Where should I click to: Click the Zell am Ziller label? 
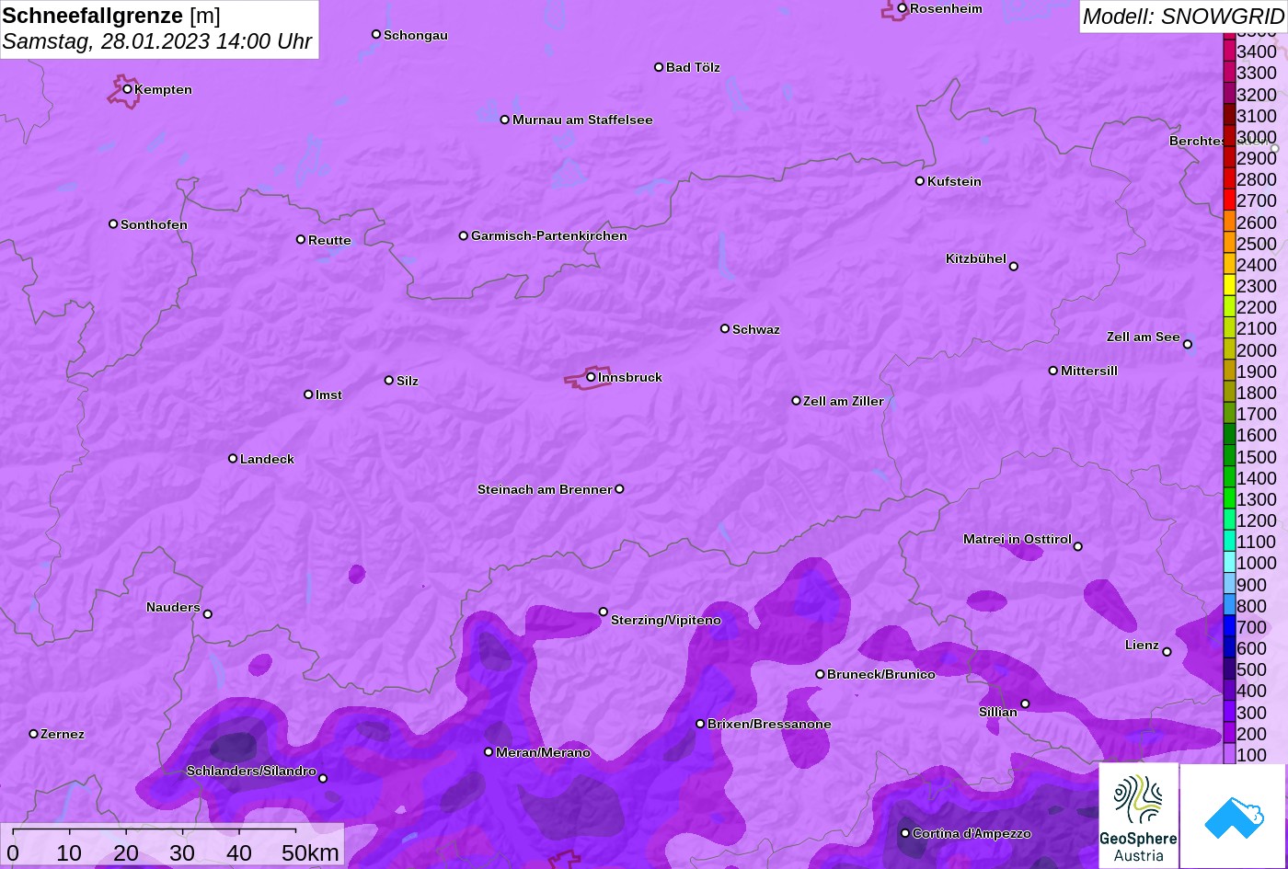pyautogui.click(x=844, y=401)
